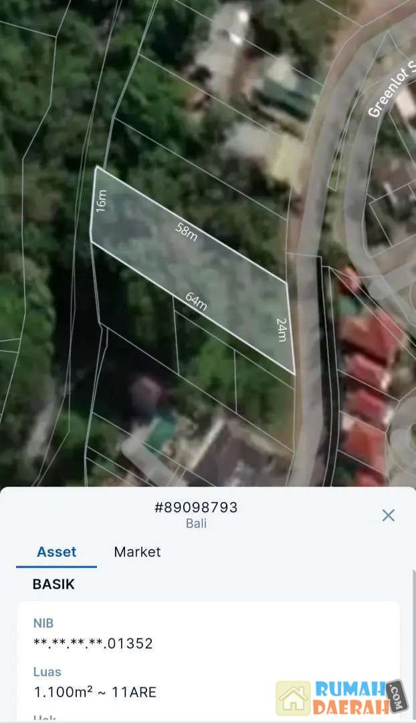Image resolution: width=416 pixels, height=723 pixels.
Task: Tap the 16m edge measurement label
Action: pos(101,201)
